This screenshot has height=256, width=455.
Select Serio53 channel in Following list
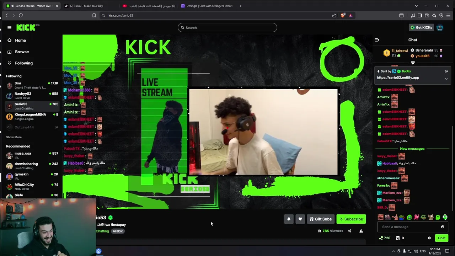point(32,106)
